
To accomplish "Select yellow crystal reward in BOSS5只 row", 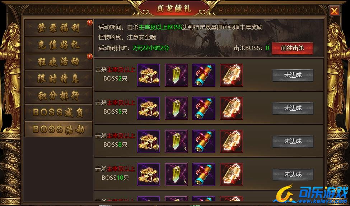I will 176,108.
